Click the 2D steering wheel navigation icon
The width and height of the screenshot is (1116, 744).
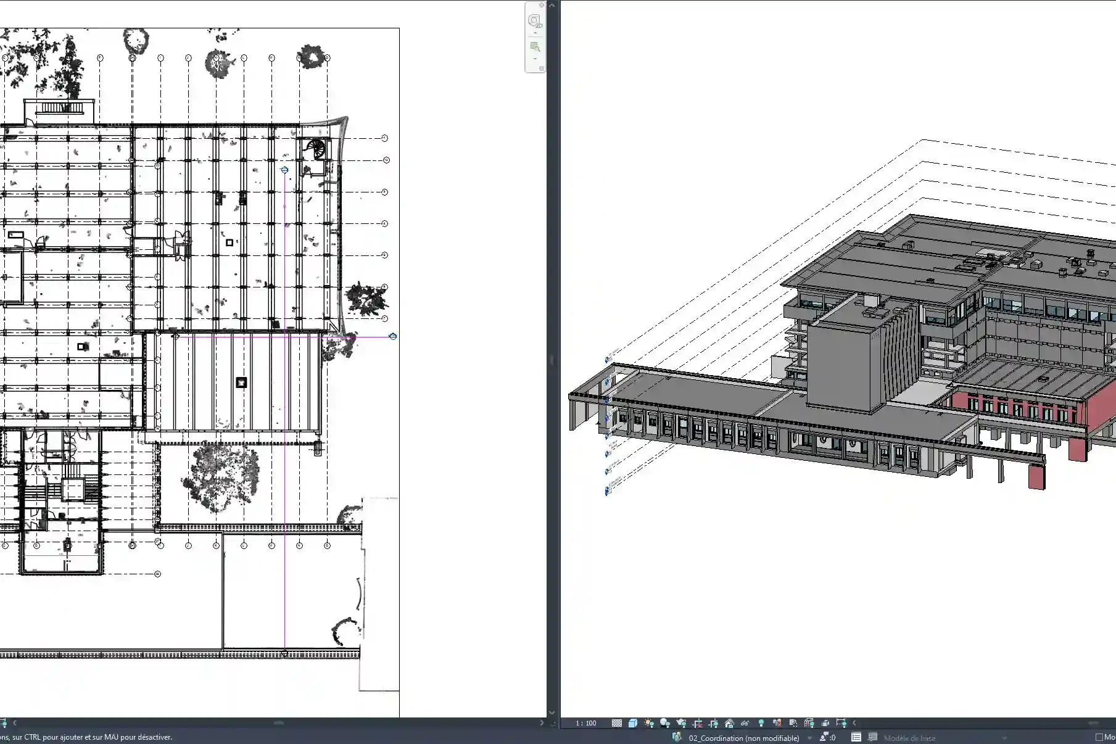pyautogui.click(x=534, y=21)
